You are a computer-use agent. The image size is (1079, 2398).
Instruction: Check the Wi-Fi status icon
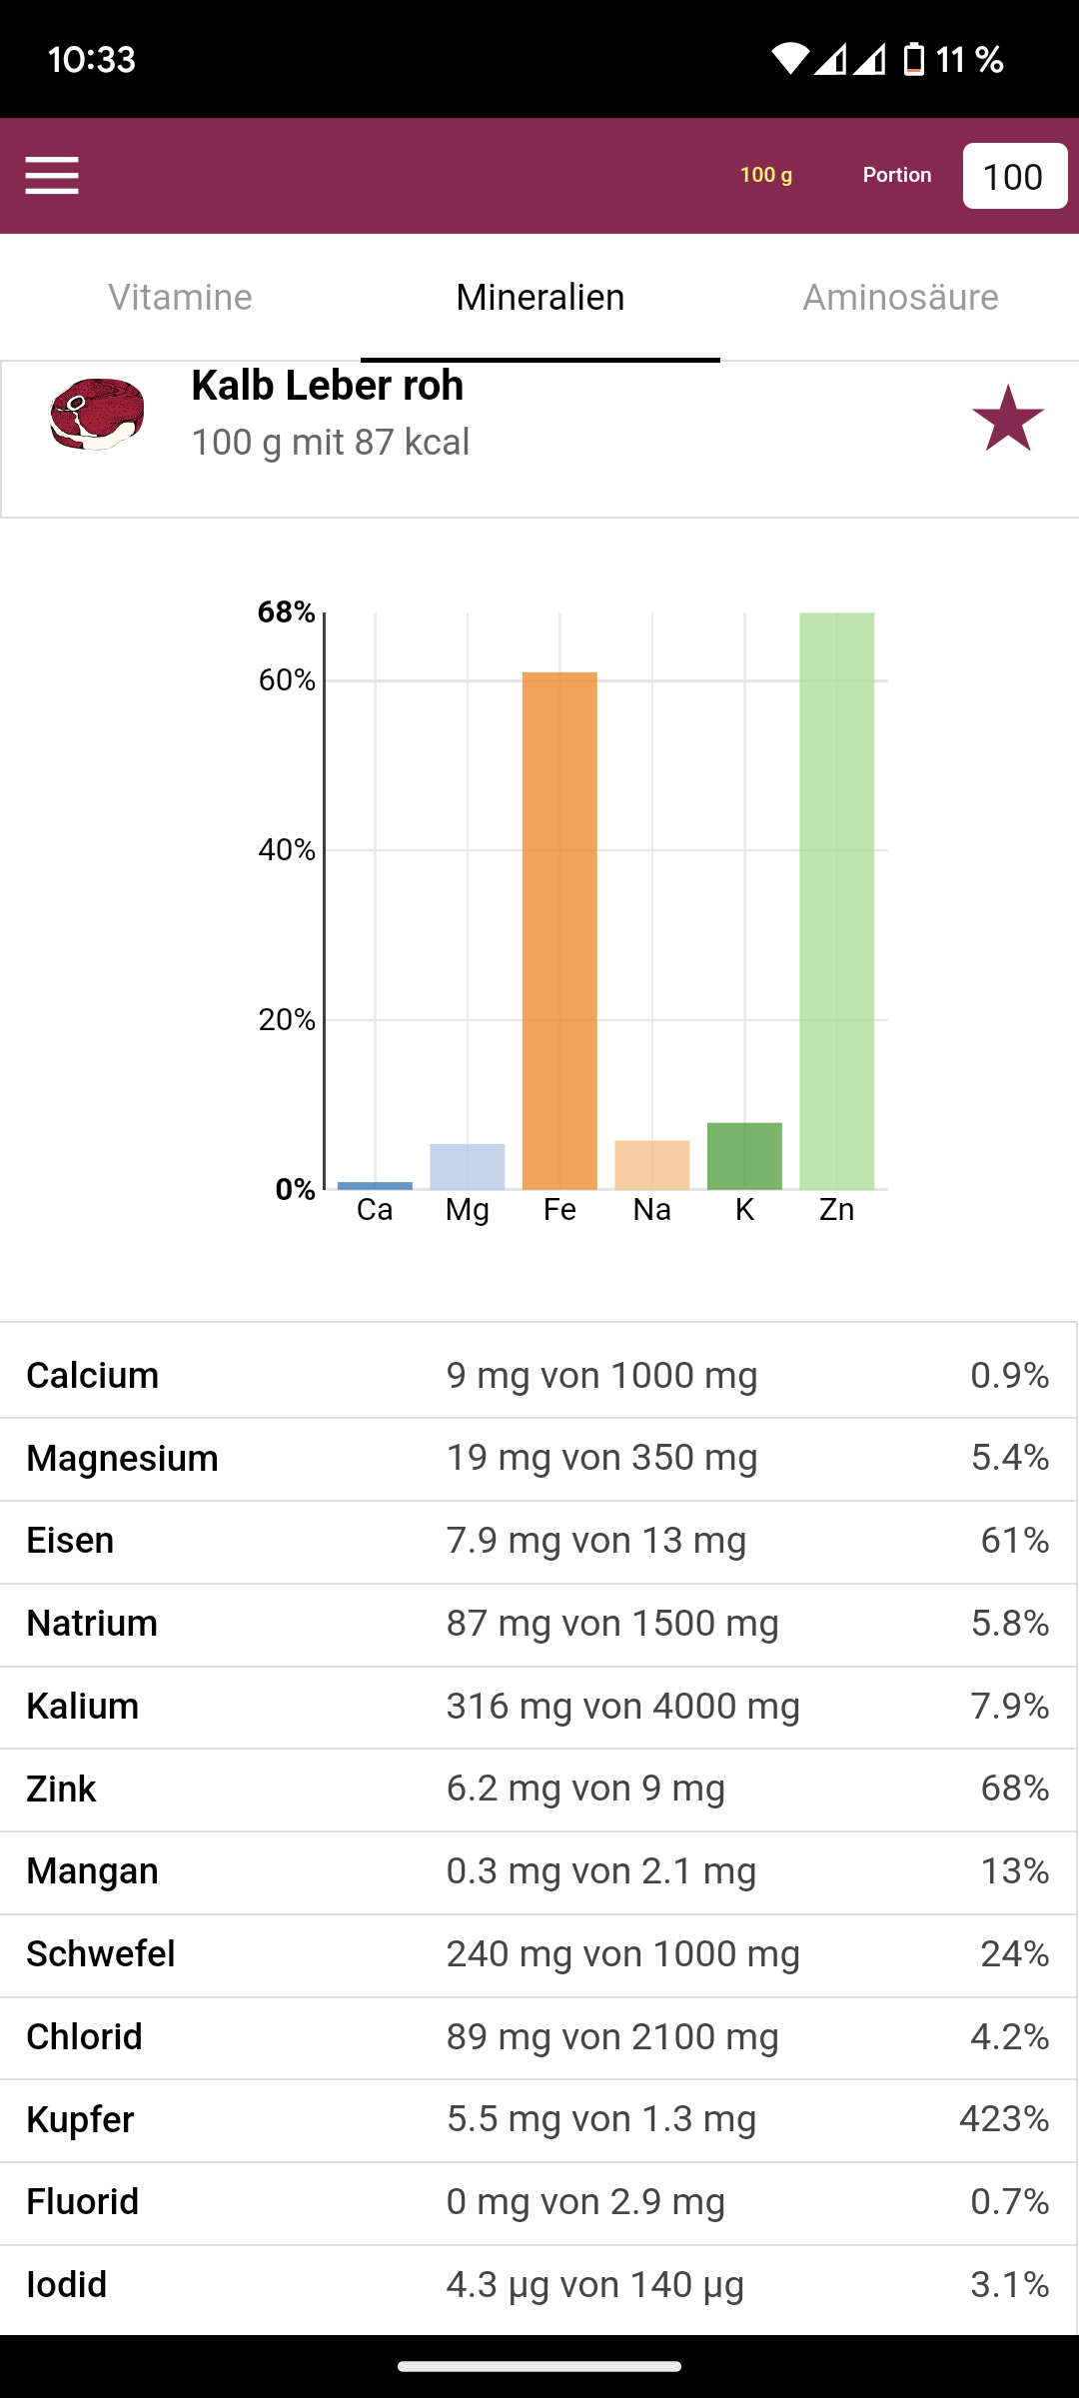coord(789,60)
